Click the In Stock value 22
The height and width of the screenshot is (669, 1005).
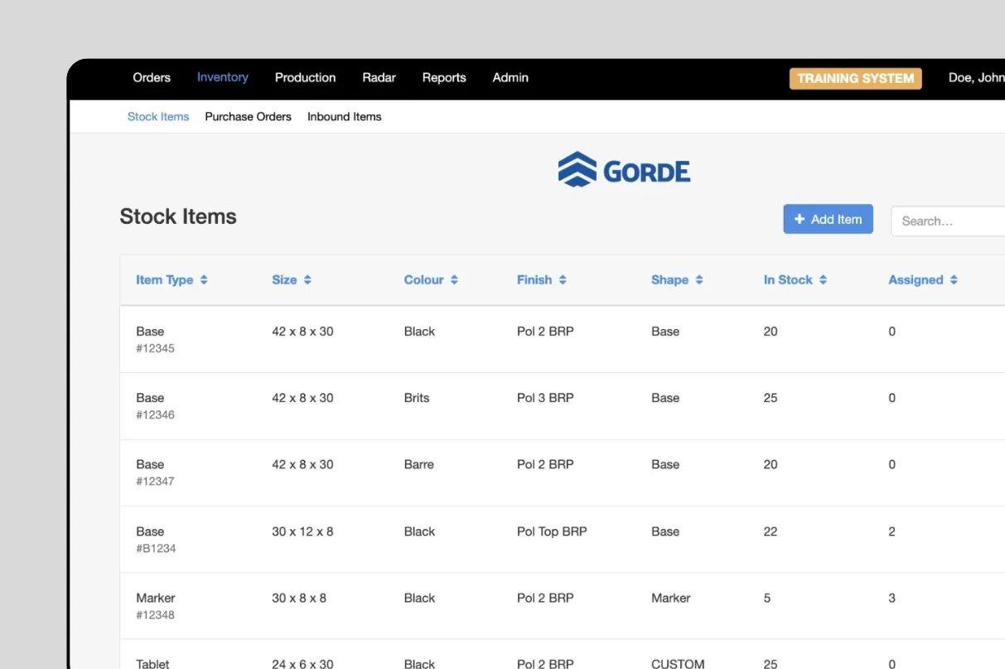tap(771, 531)
